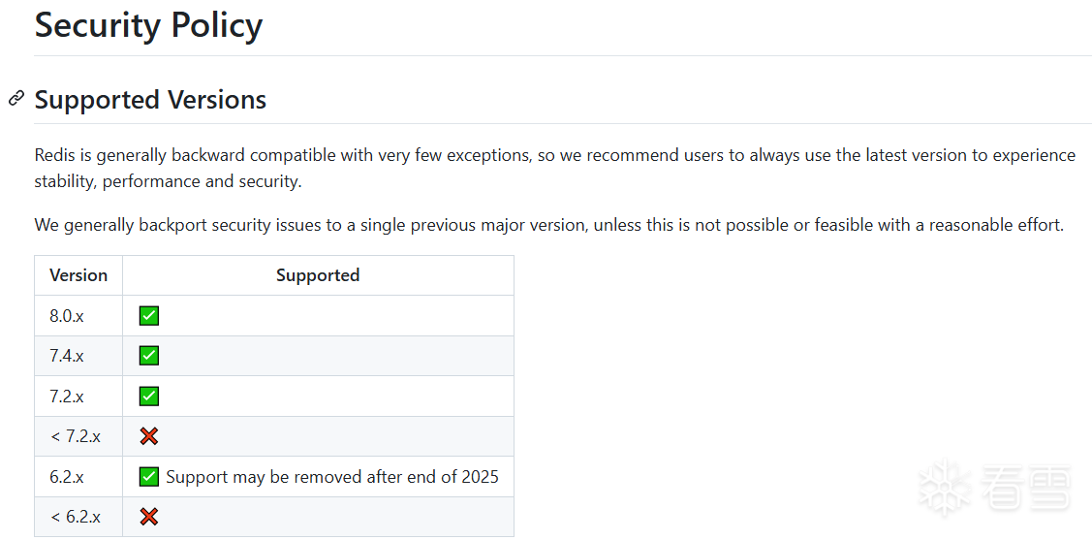Select the 7.2.x version cell

coord(67,397)
